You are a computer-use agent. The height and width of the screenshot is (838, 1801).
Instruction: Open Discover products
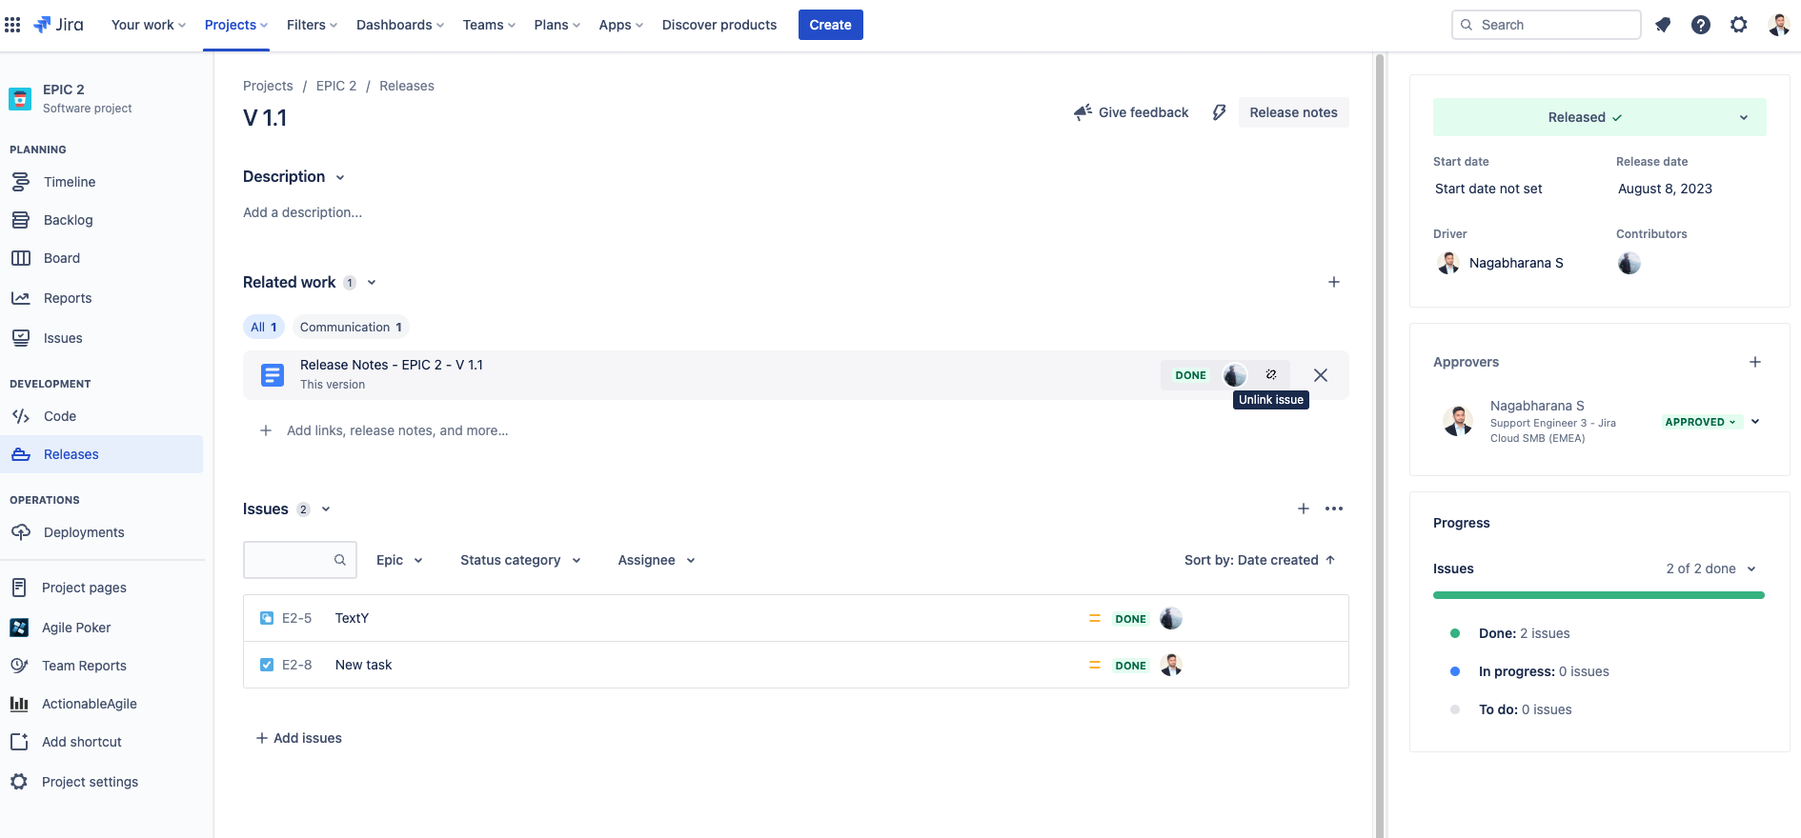point(719,25)
